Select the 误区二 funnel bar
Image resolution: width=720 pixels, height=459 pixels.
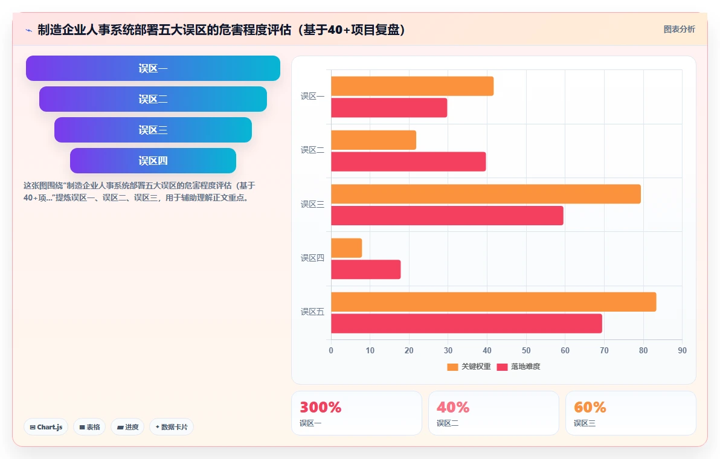coord(153,99)
